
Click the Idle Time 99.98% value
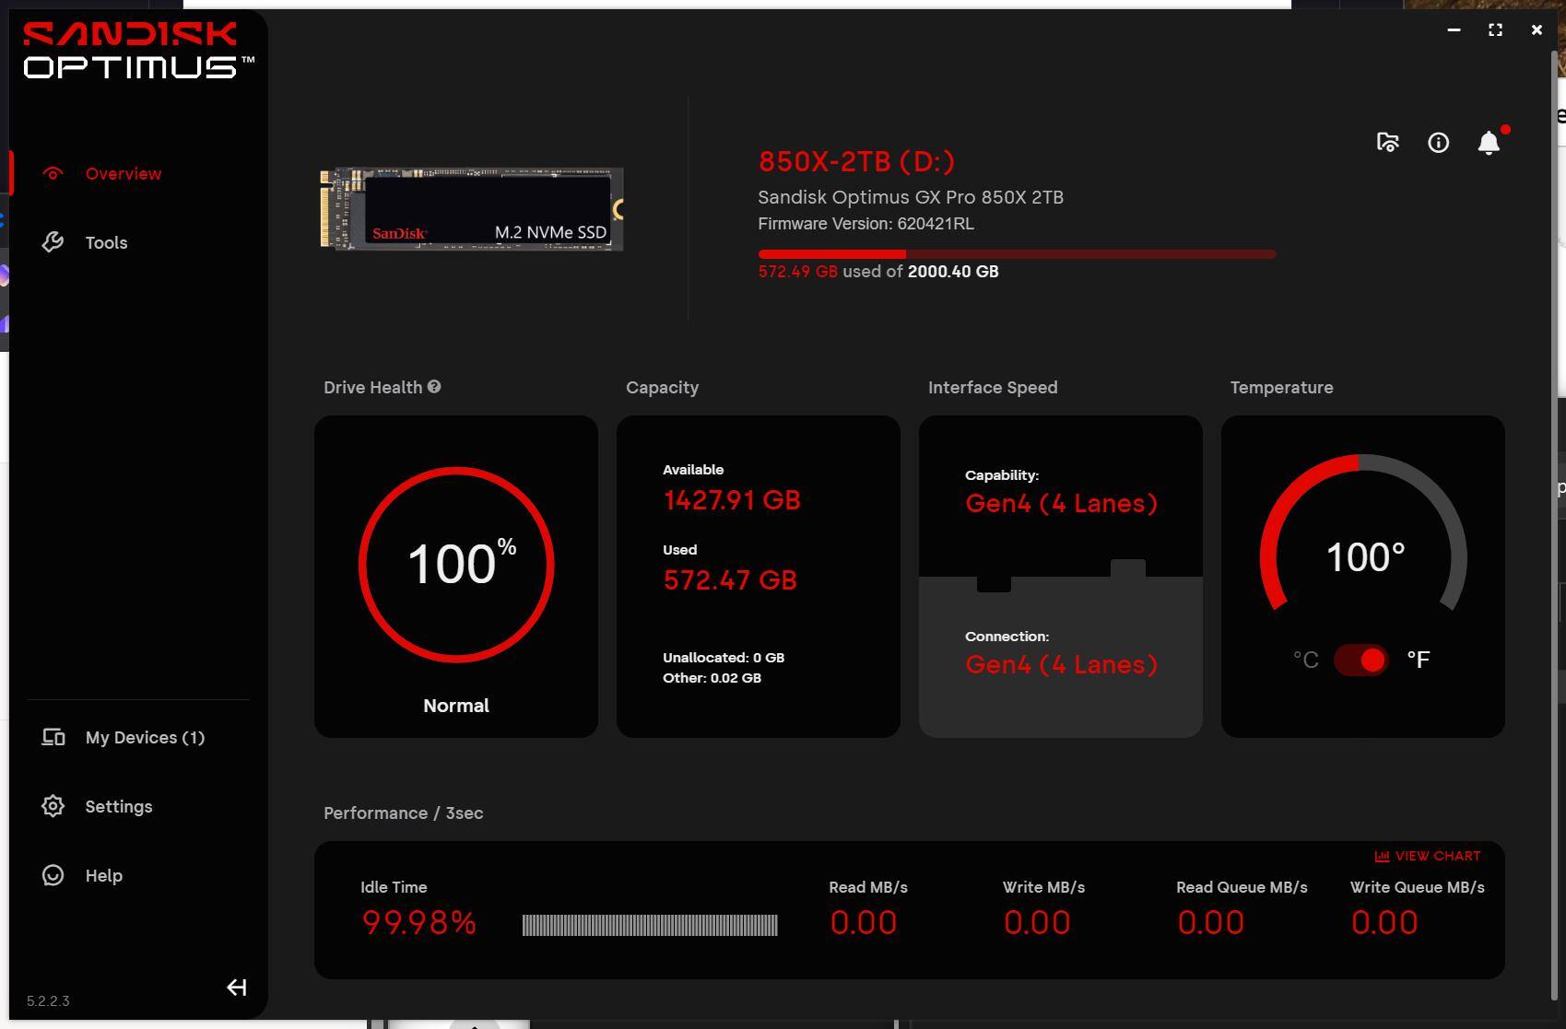[x=418, y=922]
